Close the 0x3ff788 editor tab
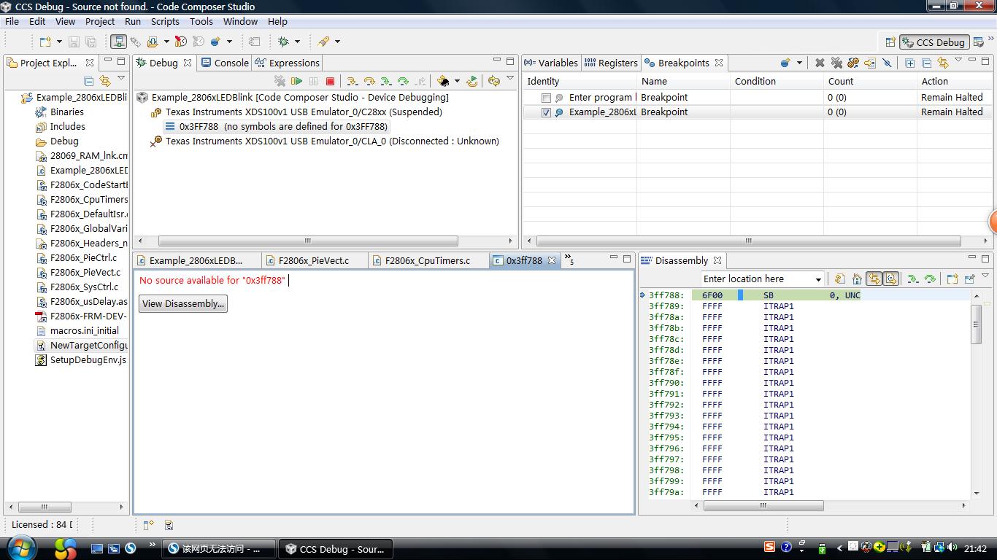Screen dimensions: 997x560 (x=552, y=260)
